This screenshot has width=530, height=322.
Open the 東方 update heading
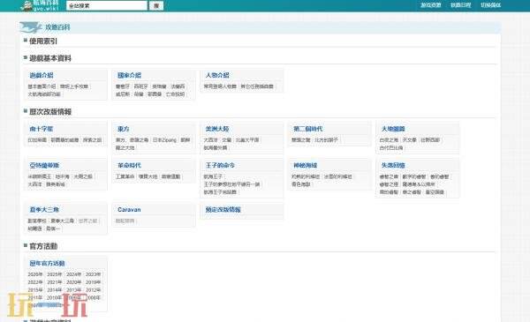(124, 129)
